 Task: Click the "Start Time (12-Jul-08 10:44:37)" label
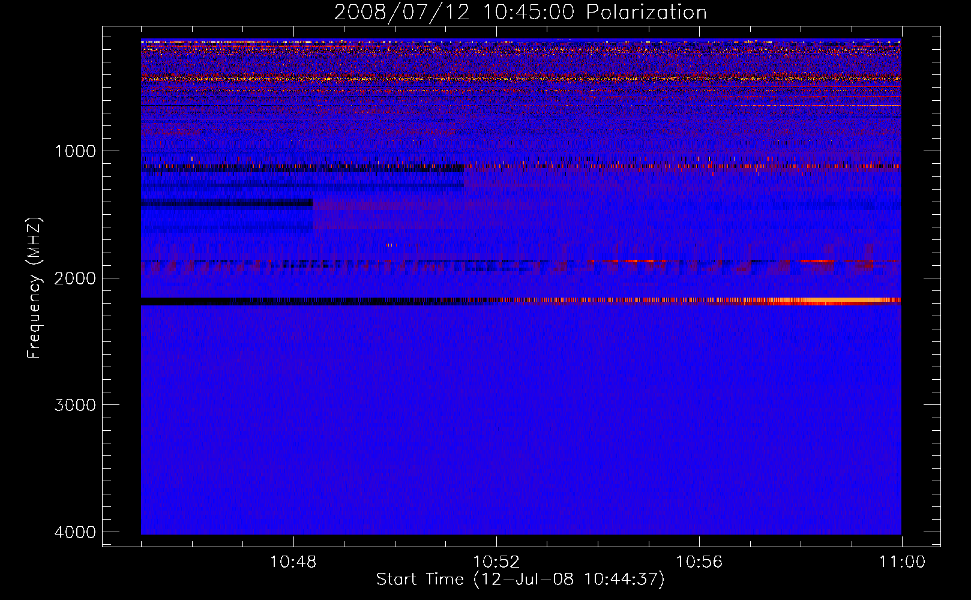520,580
